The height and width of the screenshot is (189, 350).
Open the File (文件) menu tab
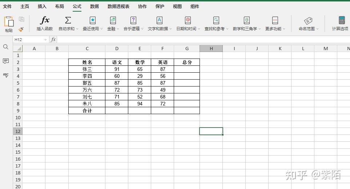[7, 7]
